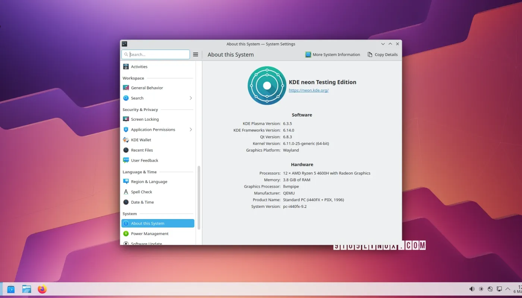The height and width of the screenshot is (298, 522).
Task: Click the sidebar vertical scrollbar
Action: click(x=199, y=197)
